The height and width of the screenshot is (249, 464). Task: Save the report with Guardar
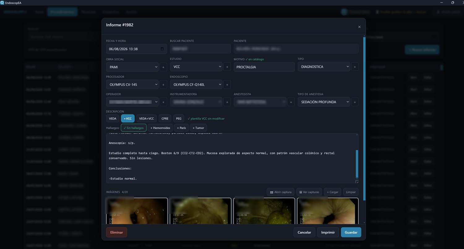point(351,232)
